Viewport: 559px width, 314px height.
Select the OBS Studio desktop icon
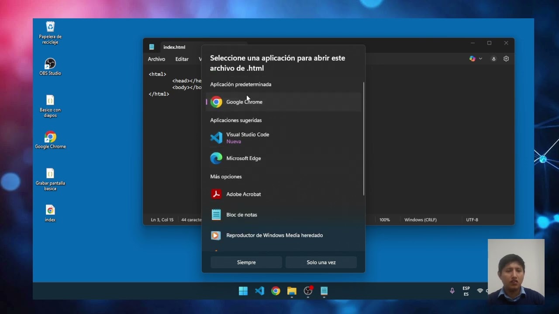click(x=50, y=67)
